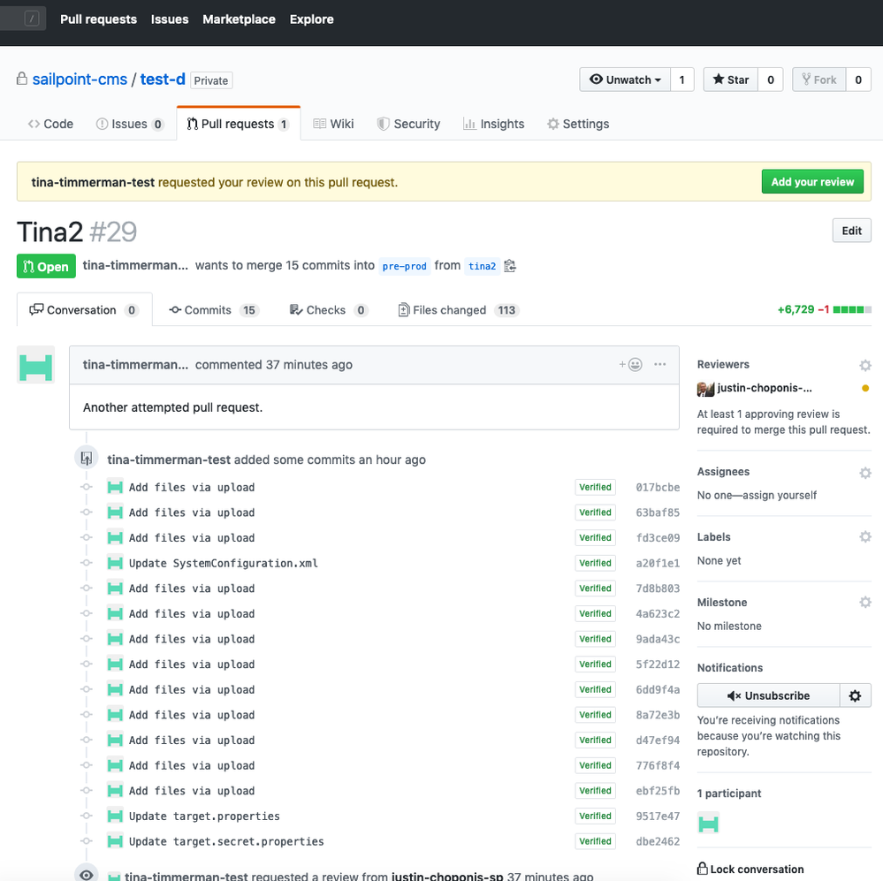
Task: Toggle Star on the repository
Action: point(730,80)
